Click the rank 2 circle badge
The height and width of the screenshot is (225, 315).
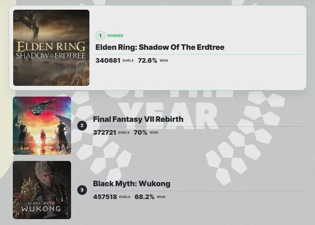[82, 125]
